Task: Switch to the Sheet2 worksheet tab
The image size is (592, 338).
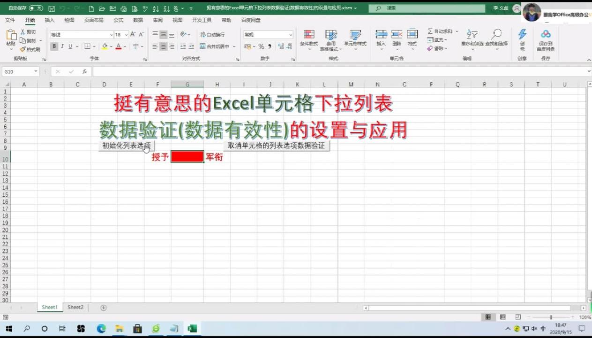Action: 75,307
